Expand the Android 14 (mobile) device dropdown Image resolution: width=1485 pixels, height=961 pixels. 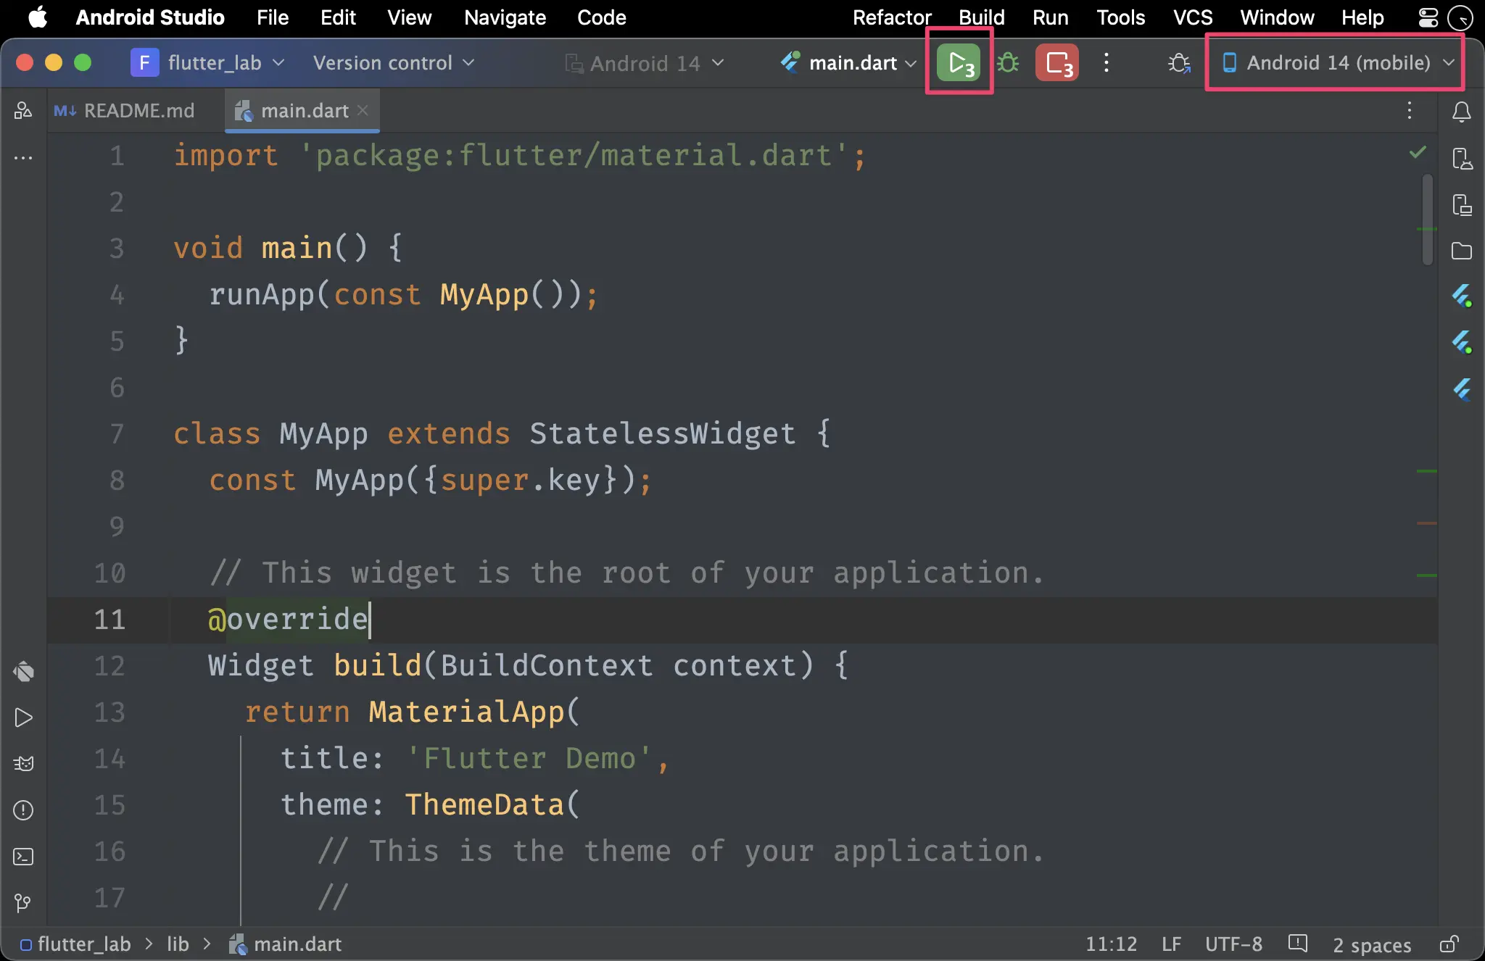click(x=1339, y=63)
